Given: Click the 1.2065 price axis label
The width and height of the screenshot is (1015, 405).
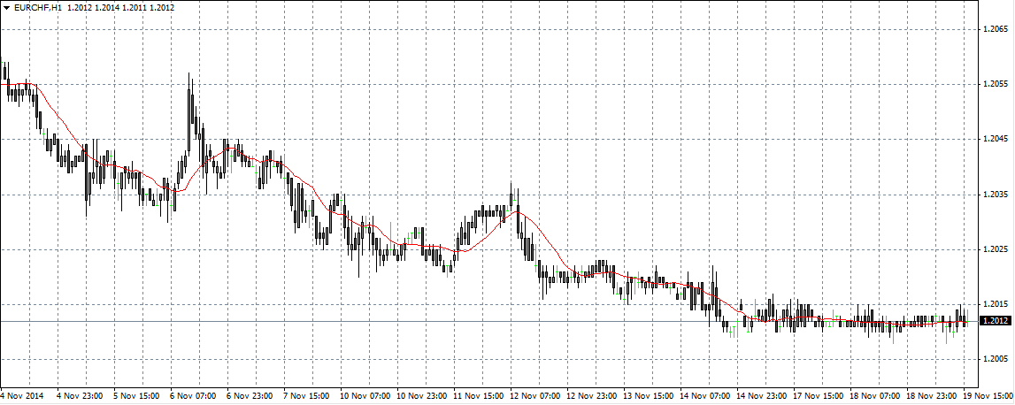Looking at the screenshot, I should pos(995,29).
